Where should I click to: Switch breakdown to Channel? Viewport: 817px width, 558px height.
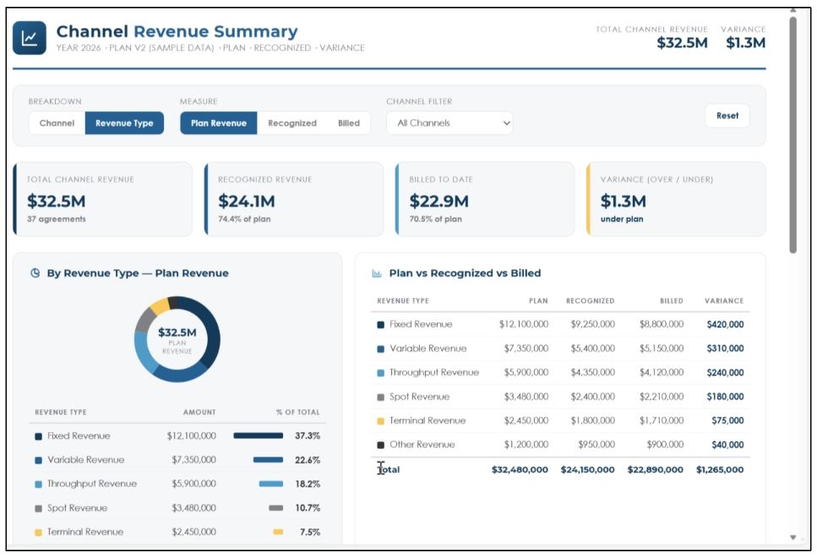pos(57,123)
